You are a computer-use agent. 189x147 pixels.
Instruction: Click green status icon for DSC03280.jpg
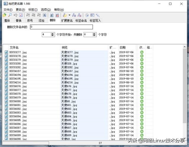(142, 64)
